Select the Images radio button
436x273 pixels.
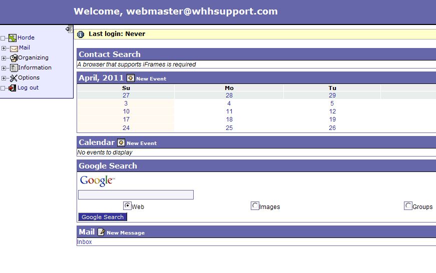click(x=255, y=206)
